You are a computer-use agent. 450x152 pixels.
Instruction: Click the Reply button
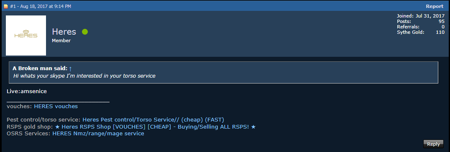(433, 144)
